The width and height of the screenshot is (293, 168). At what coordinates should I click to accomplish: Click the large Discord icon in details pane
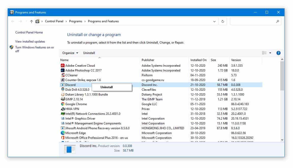pyautogui.click(x=69, y=149)
